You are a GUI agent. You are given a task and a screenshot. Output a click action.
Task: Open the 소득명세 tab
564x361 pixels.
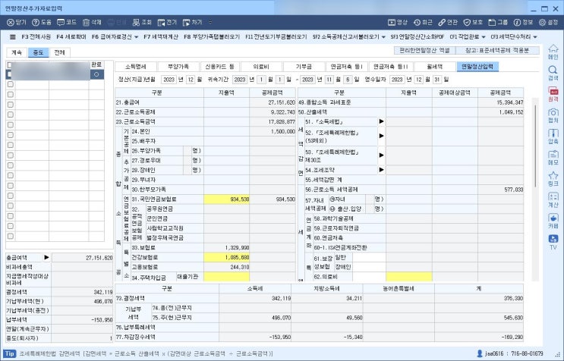coord(136,67)
